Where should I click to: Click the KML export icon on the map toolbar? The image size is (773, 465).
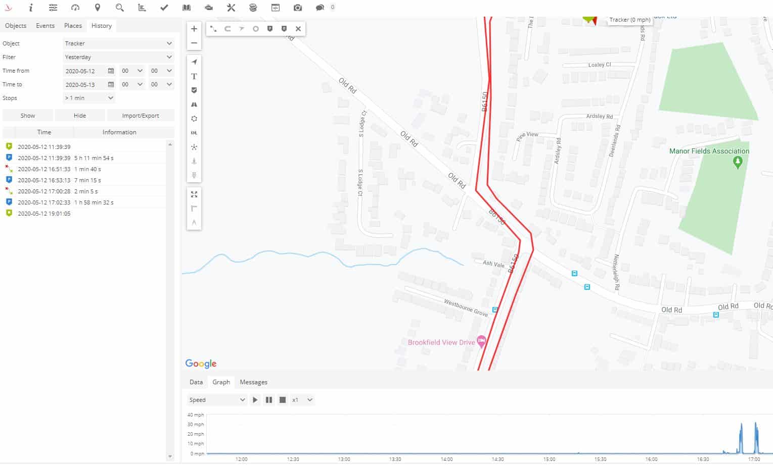pos(194,133)
